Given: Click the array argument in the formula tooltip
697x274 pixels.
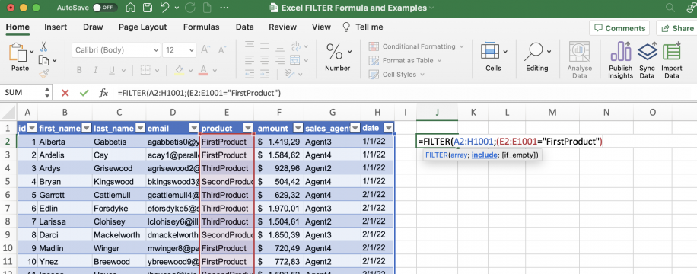Looking at the screenshot, I should 458,155.
